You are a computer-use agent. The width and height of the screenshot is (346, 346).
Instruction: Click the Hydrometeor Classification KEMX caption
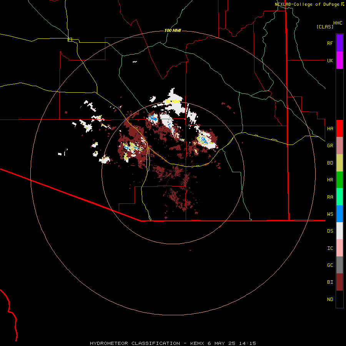point(173,343)
